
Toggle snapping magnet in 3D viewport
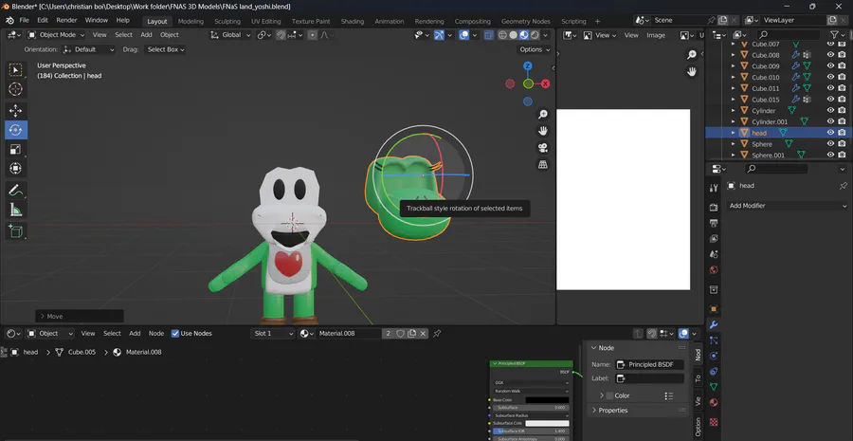coord(281,35)
